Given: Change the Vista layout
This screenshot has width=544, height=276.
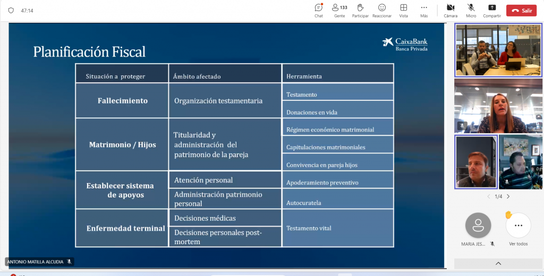Looking at the screenshot, I should click(403, 11).
